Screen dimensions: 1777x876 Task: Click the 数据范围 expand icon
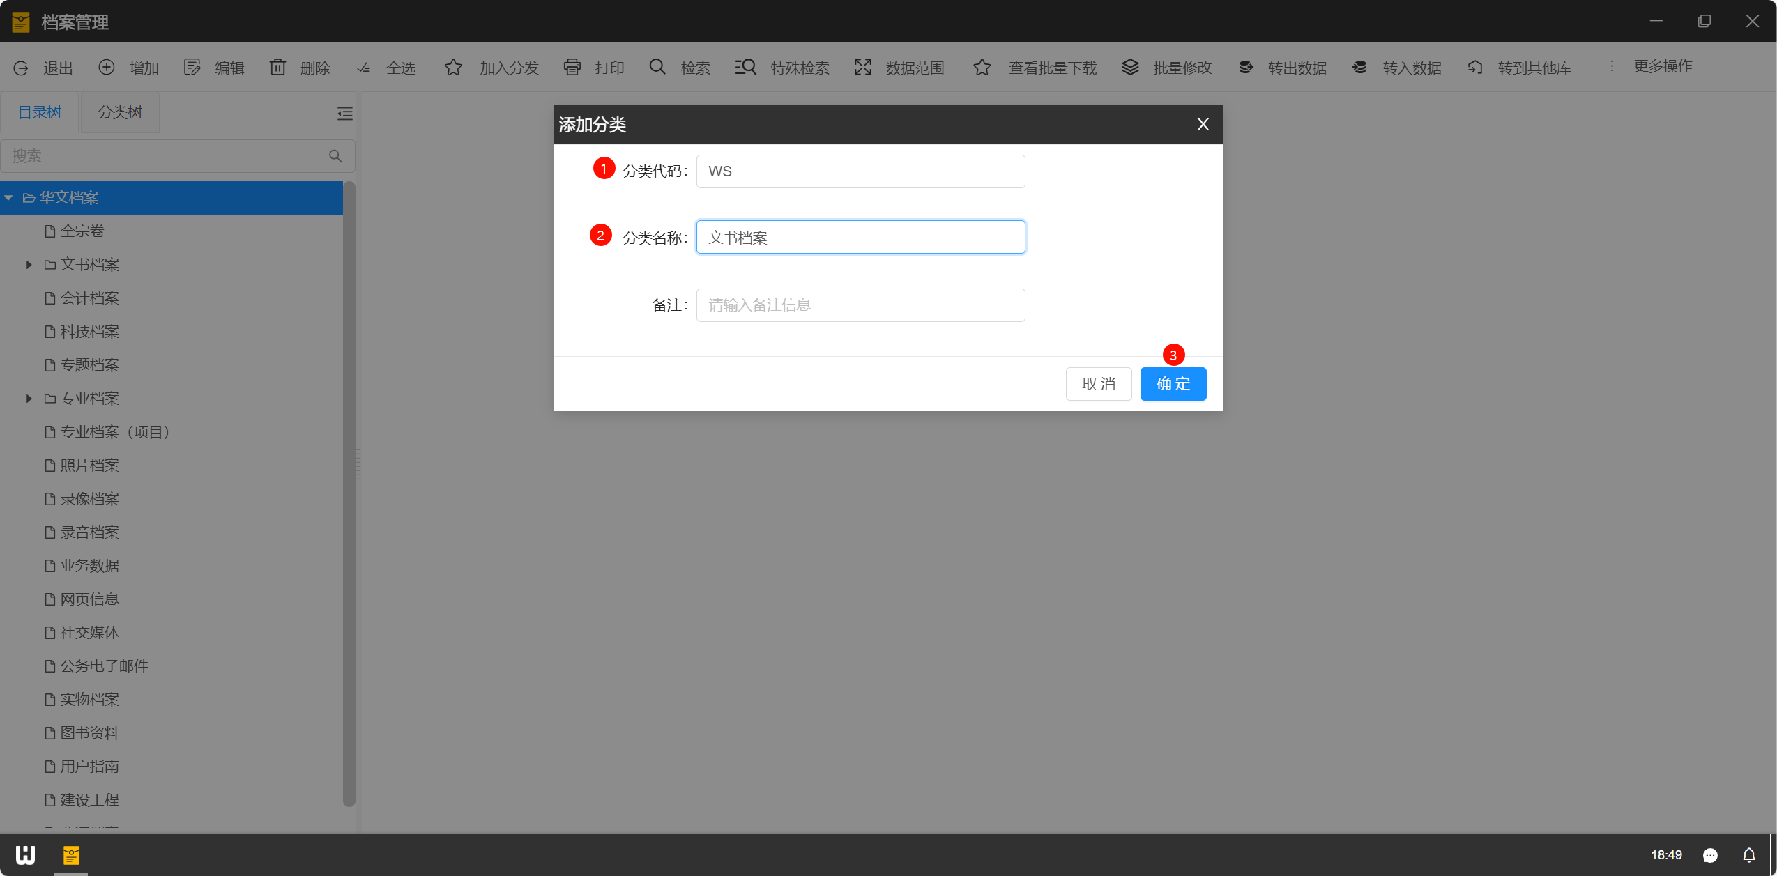pyautogui.click(x=863, y=67)
